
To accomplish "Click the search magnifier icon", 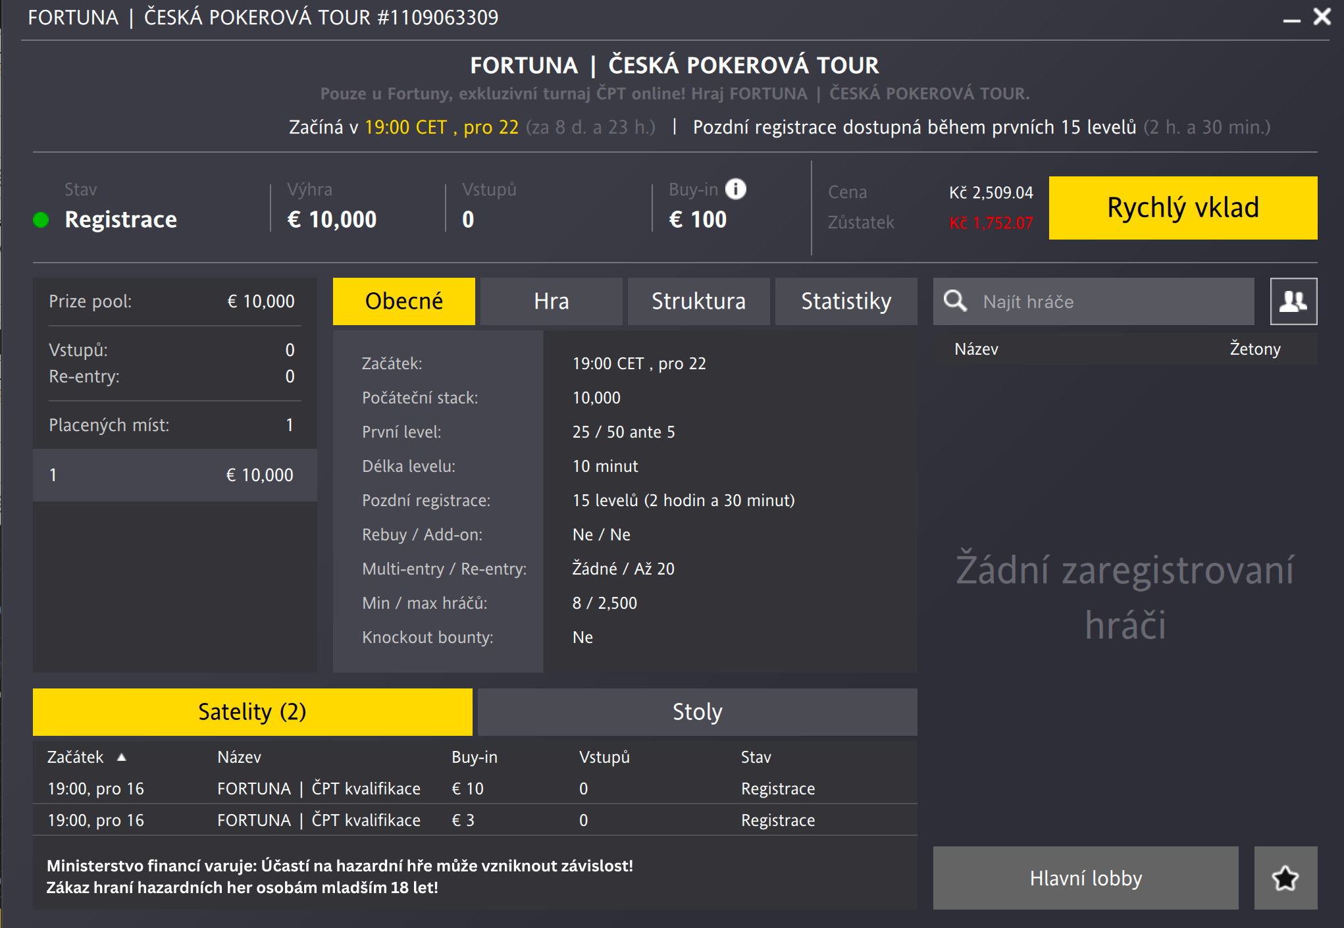I will 955,301.
